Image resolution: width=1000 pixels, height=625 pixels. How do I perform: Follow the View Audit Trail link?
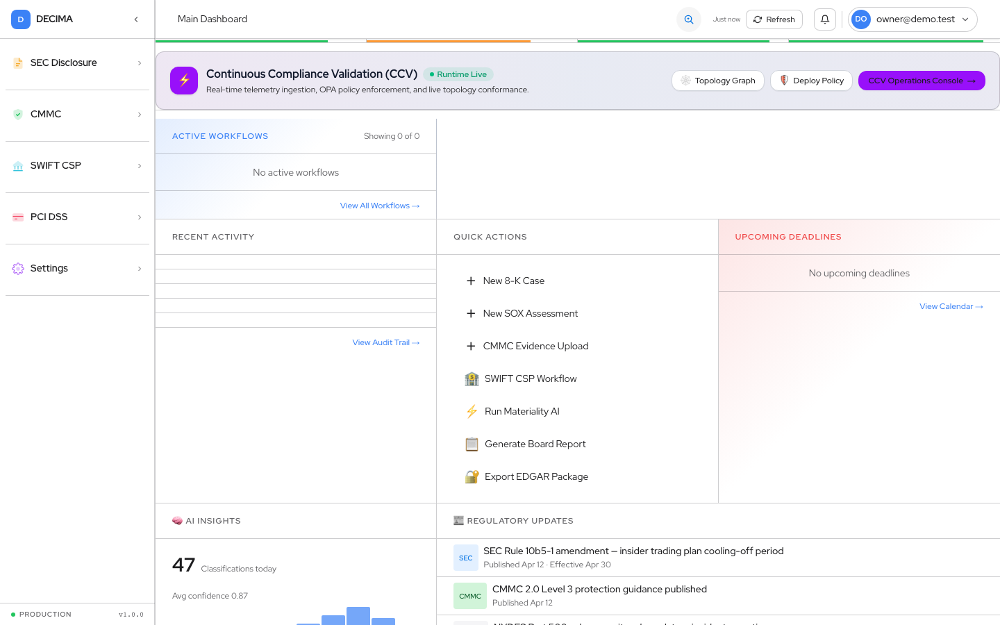(x=386, y=342)
